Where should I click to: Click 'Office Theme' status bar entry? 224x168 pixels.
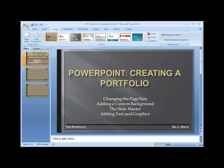click(43, 144)
